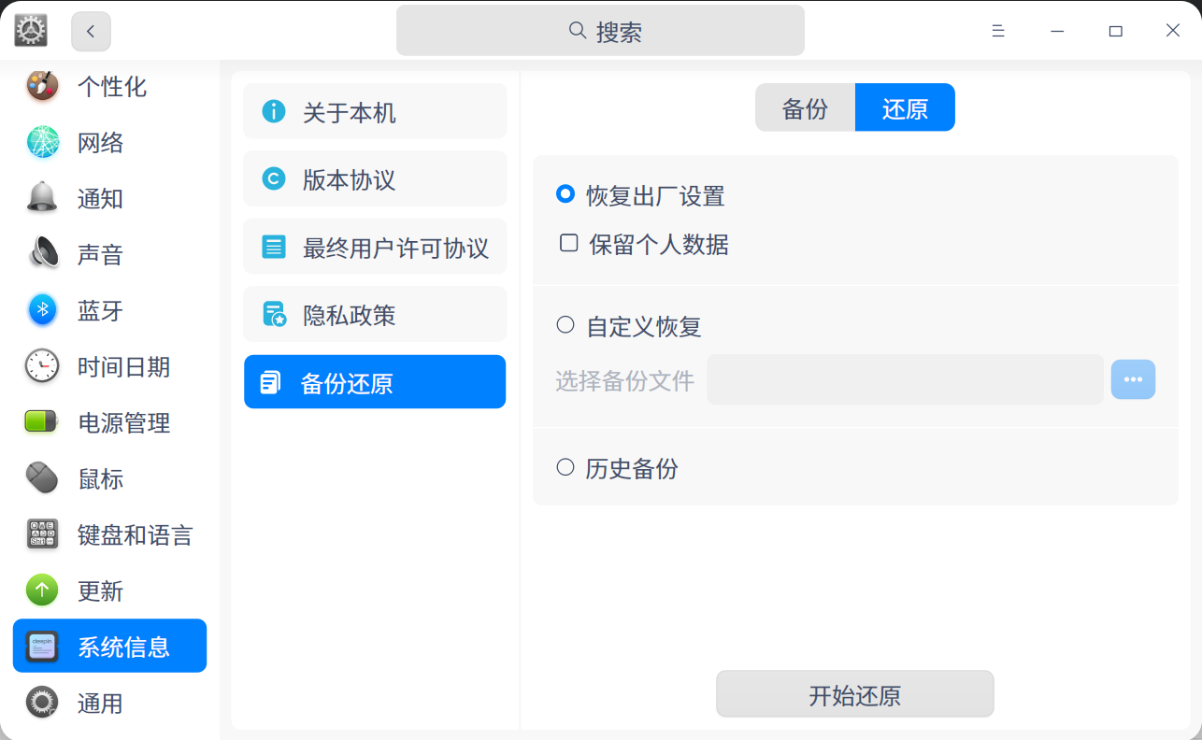This screenshot has height=740, width=1202.
Task: Enable the 保留个人数据 checkbox
Action: click(568, 244)
